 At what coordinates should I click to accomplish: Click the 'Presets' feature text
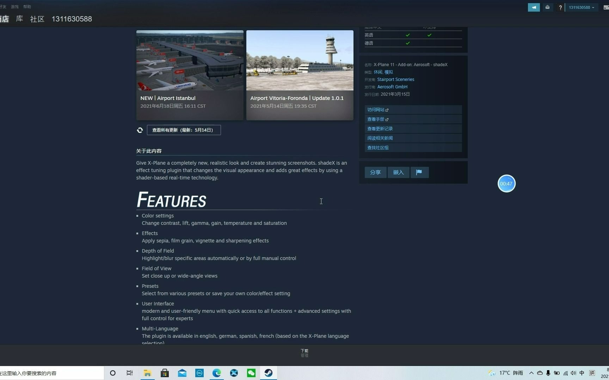point(150,286)
